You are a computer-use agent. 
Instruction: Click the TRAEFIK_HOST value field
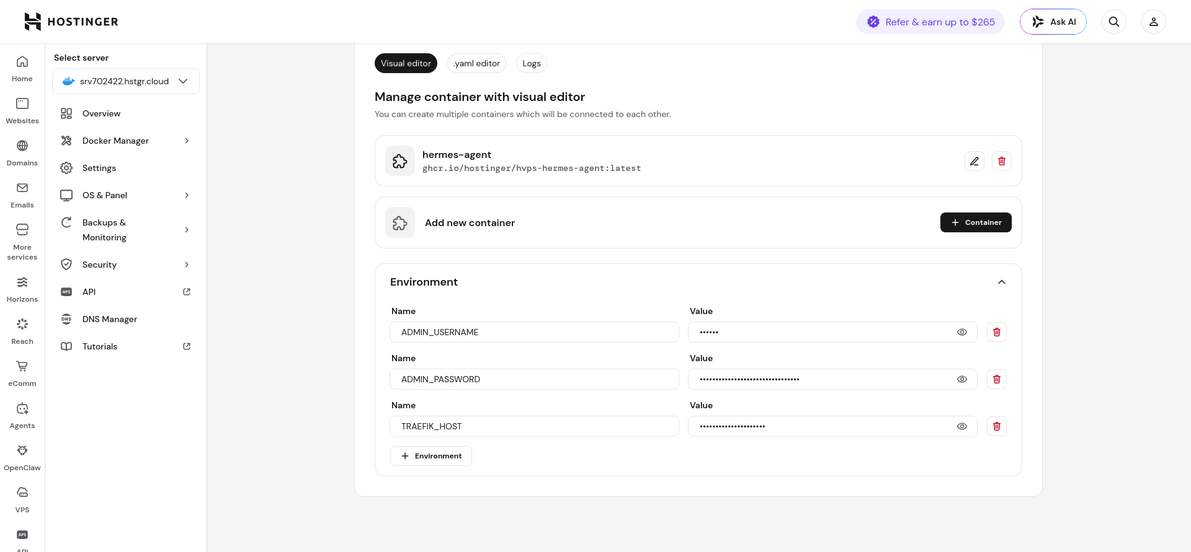click(832, 426)
